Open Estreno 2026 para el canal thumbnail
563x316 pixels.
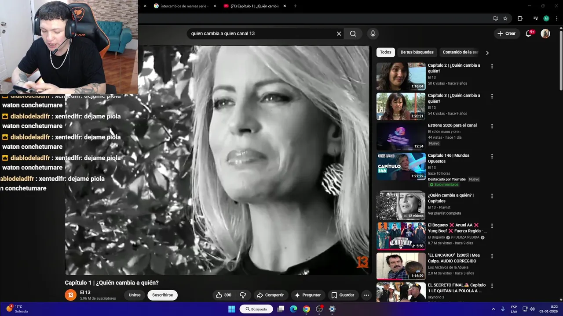401,136
